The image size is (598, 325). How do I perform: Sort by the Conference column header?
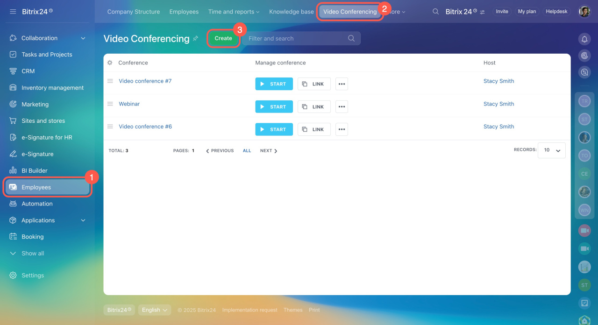(x=133, y=63)
